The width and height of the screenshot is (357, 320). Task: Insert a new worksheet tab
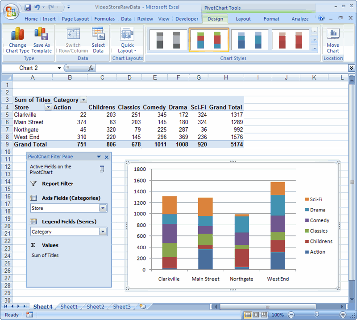[x=142, y=307]
